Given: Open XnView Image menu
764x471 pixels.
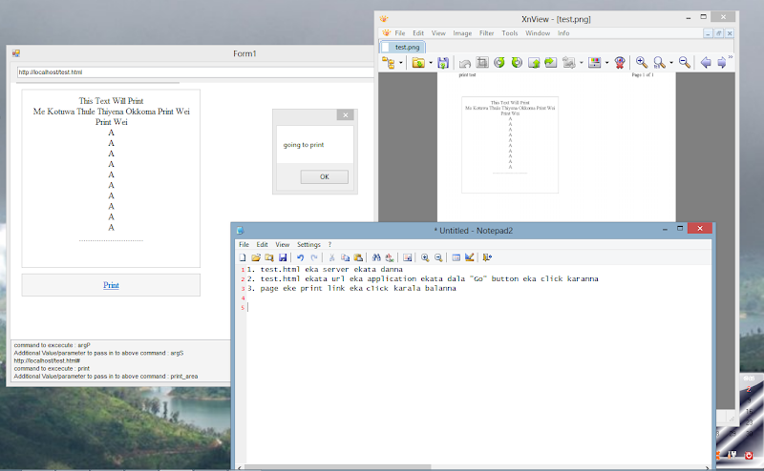Looking at the screenshot, I should coord(462,33).
